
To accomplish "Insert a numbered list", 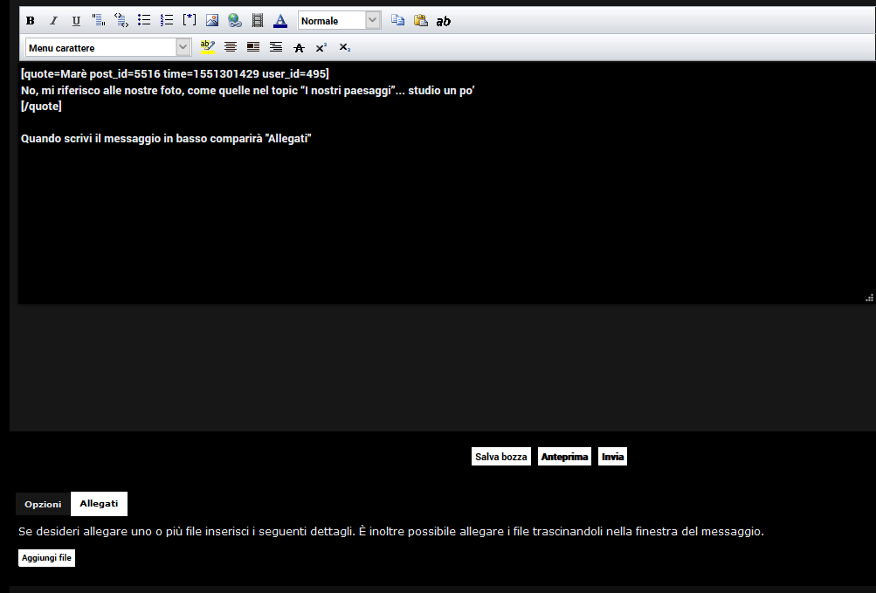I will click(x=167, y=19).
